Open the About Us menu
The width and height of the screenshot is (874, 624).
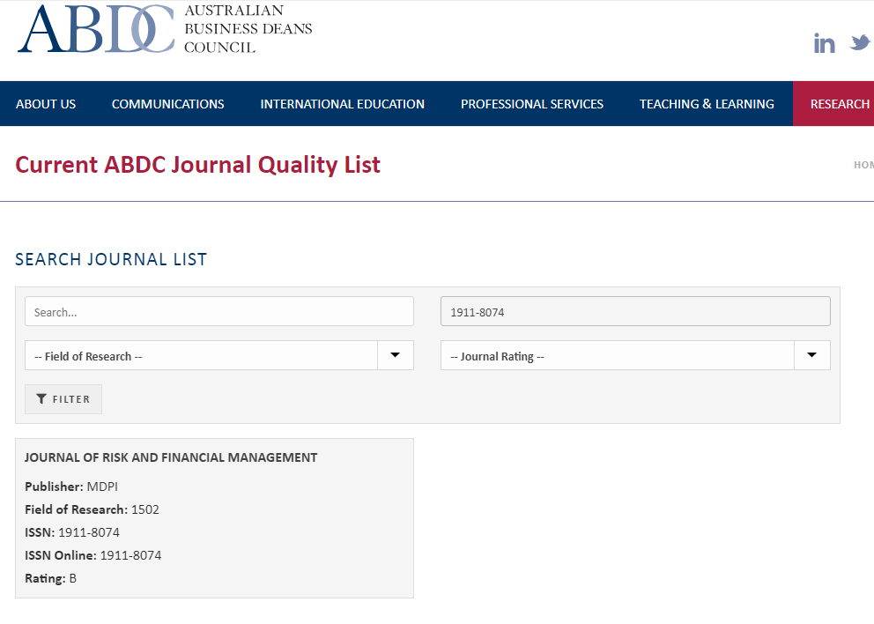(x=46, y=104)
